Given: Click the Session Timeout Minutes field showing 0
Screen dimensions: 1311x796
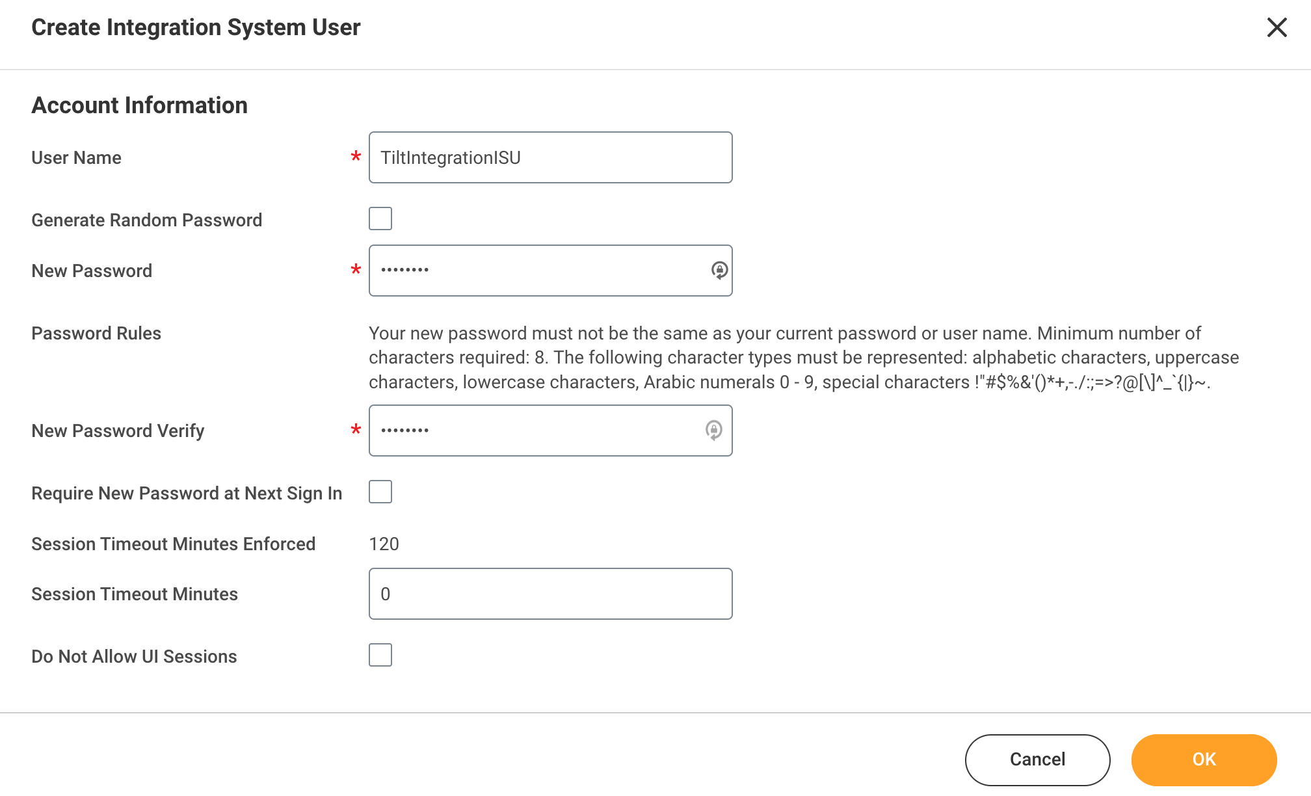Looking at the screenshot, I should [x=550, y=594].
